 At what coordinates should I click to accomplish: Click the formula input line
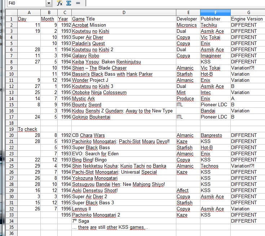coord(176,3)
